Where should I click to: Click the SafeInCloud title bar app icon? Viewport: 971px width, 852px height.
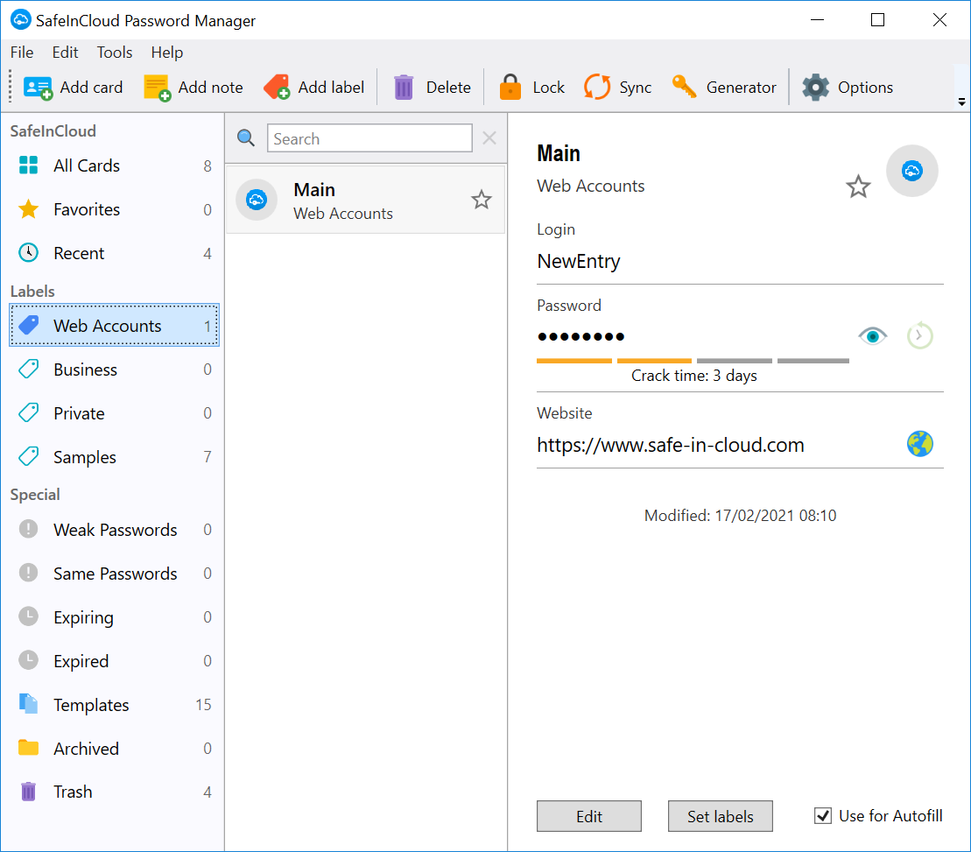[x=20, y=20]
